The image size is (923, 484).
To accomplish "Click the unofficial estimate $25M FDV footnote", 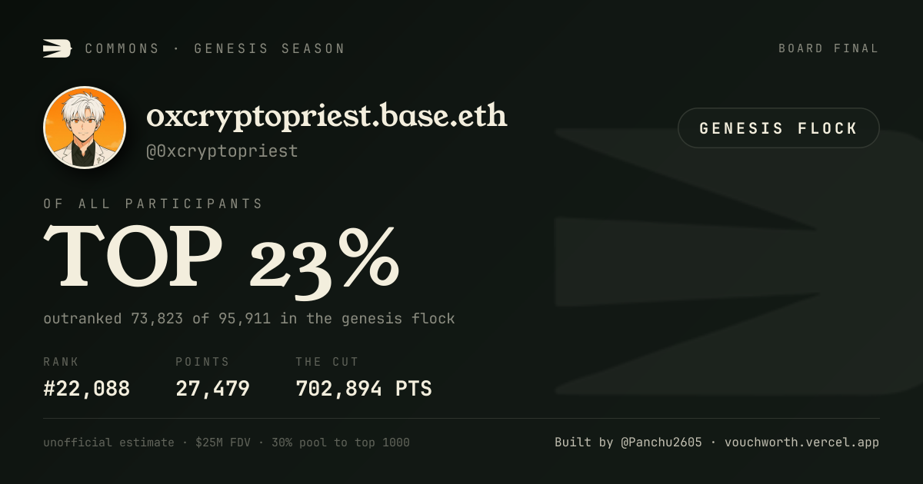I will click(x=226, y=443).
